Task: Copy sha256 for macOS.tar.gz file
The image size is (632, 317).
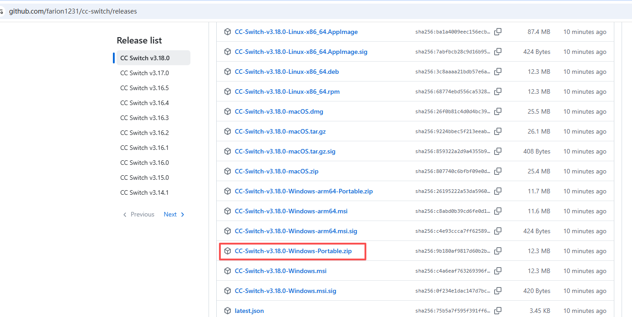Action: [x=498, y=131]
